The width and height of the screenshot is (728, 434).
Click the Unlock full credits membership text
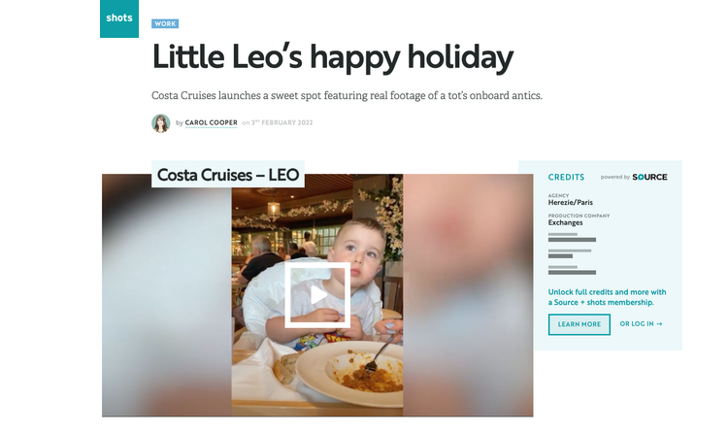pos(607,297)
